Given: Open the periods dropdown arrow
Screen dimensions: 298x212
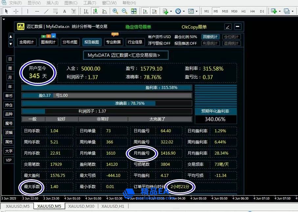Looking at the screenshot, I should [x=184, y=11].
